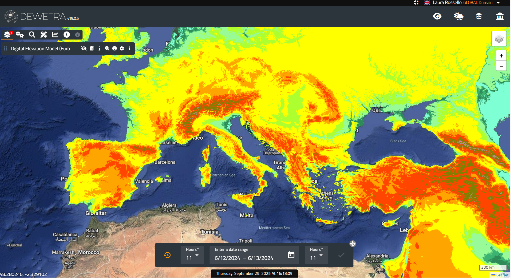The image size is (511, 278).
Task: Open the line chart analysis tool
Action: tap(55, 34)
